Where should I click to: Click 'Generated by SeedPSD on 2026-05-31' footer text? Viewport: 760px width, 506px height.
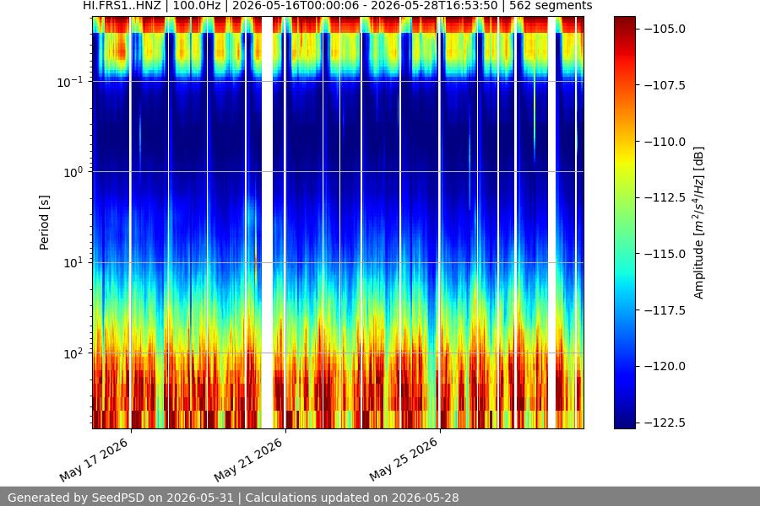pos(121,498)
